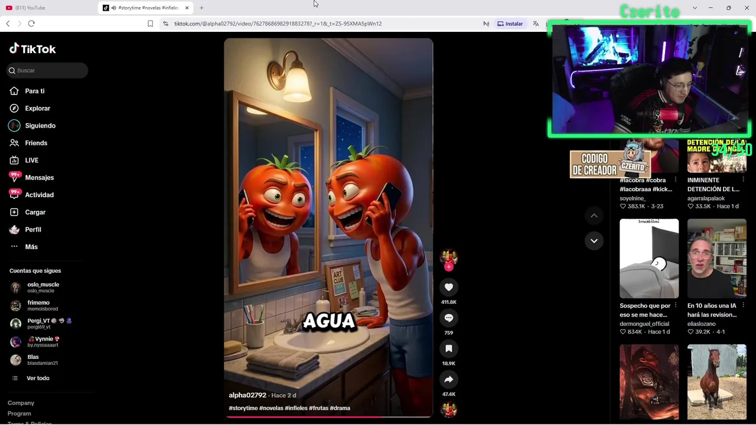This screenshot has height=425, width=756.
Task: Click the #infieles hashtag
Action: pos(296,408)
